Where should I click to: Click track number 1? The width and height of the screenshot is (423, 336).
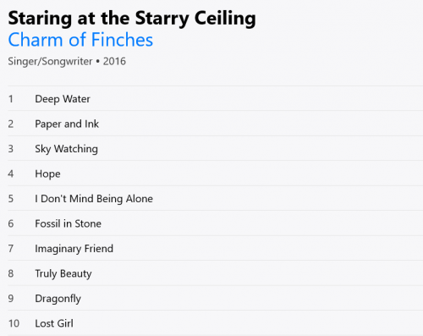tap(11, 99)
